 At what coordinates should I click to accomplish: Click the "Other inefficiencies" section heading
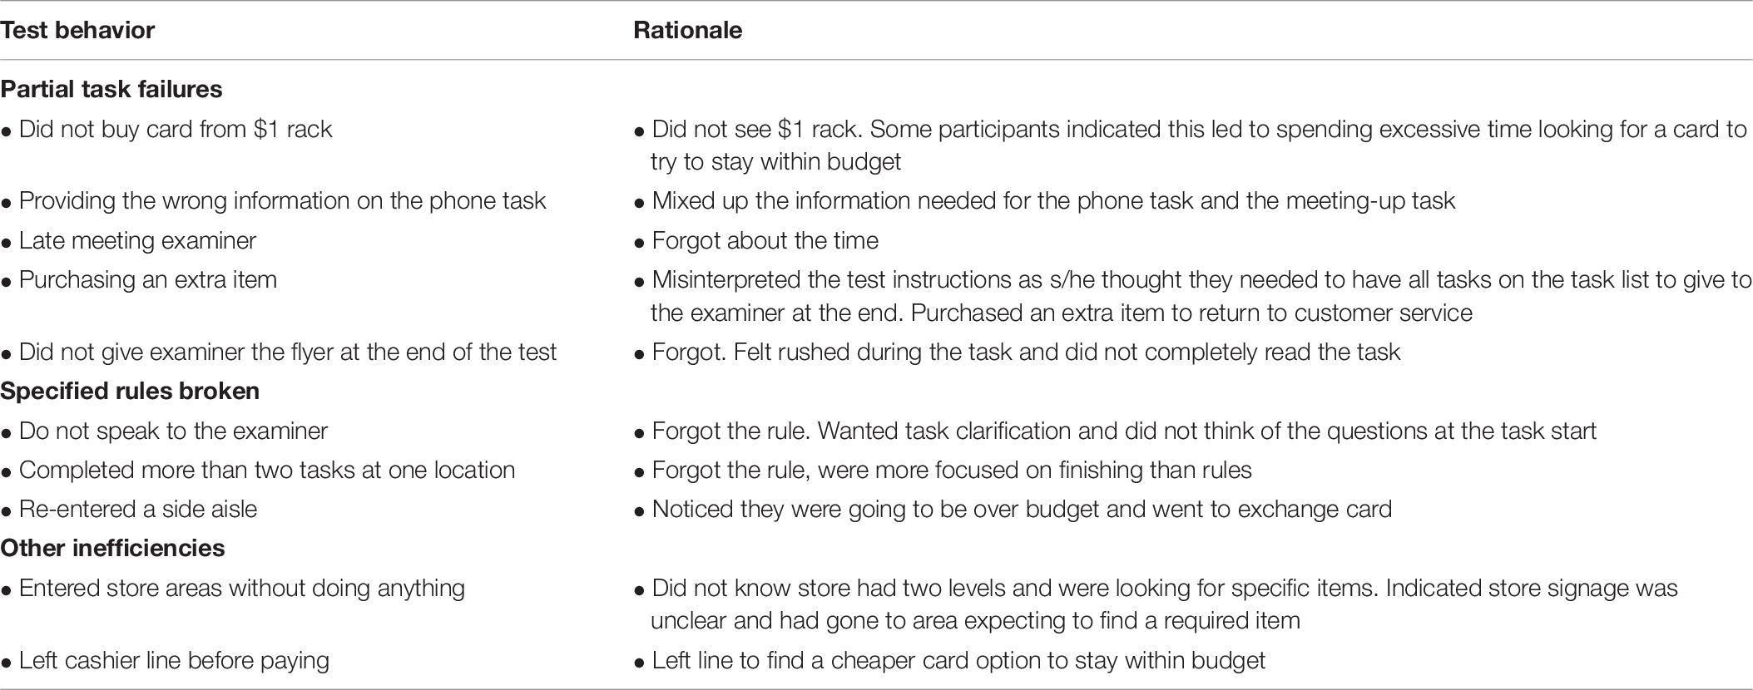point(112,548)
